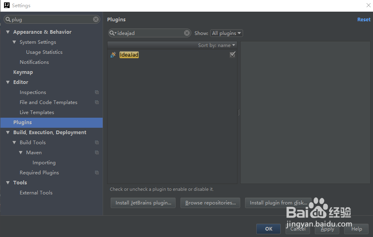Collapse the Tools section
Image resolution: width=373 pixels, height=237 pixels.
(8, 183)
